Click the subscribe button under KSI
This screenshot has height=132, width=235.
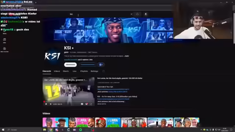coord(70,65)
